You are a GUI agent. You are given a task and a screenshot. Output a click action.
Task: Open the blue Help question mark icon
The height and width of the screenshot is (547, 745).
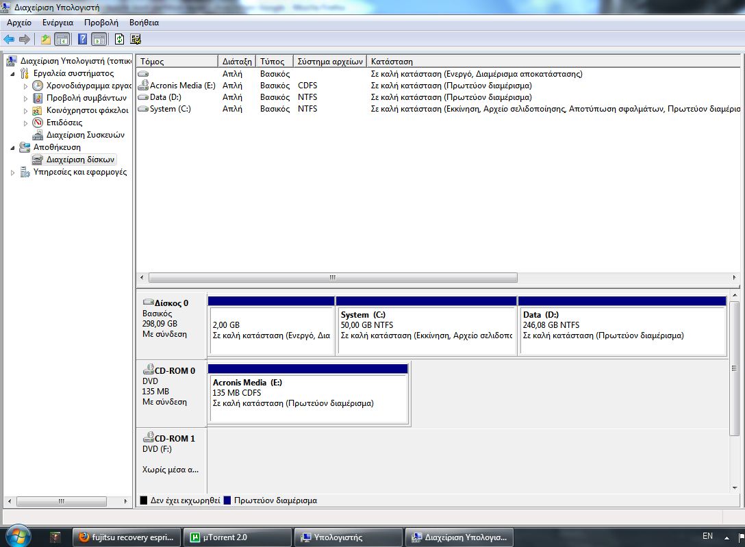[x=83, y=40]
